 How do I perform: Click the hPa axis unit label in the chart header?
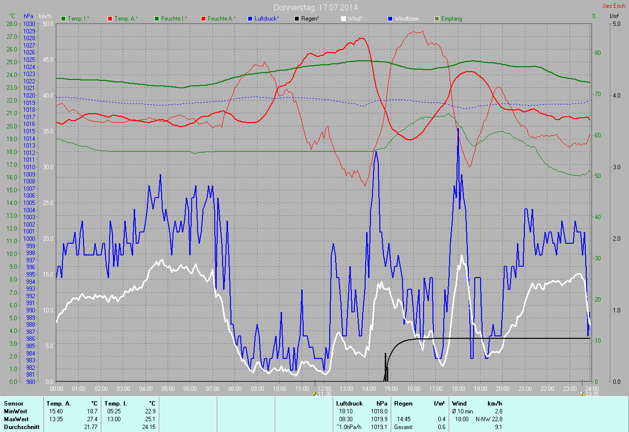click(29, 16)
